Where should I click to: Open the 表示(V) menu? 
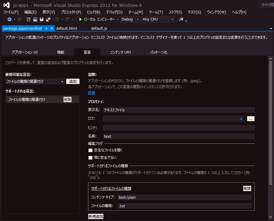pyautogui.click(x=48, y=12)
